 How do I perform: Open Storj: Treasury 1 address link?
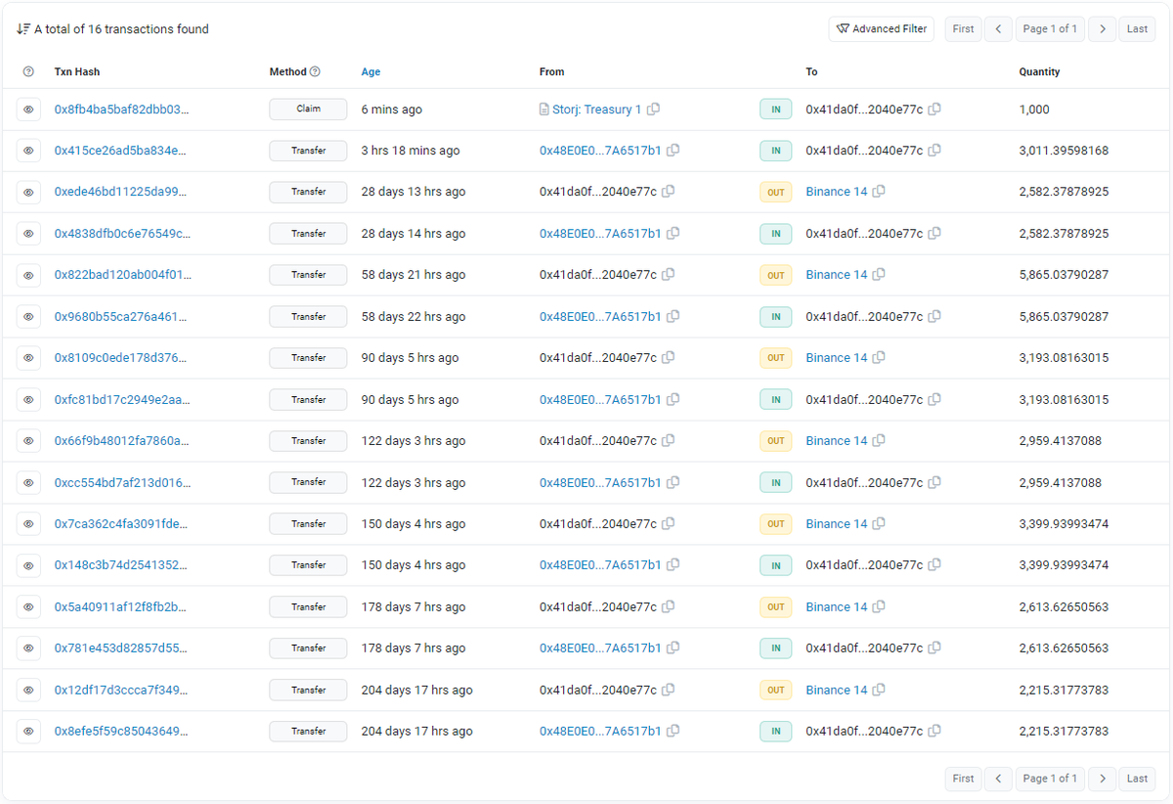click(x=595, y=110)
